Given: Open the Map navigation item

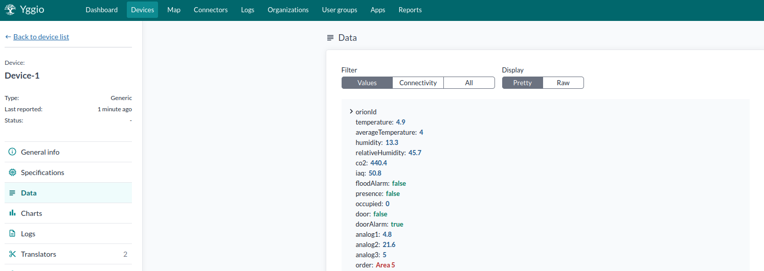Looking at the screenshot, I should tap(174, 10).
